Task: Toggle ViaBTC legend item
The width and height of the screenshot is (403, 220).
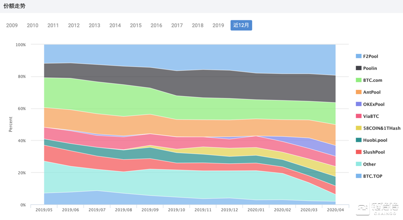Action: coord(371,116)
